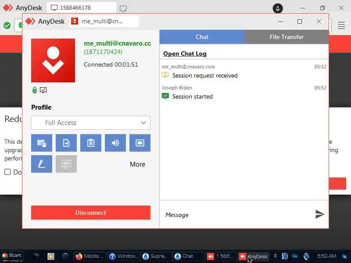The width and height of the screenshot is (351, 263).
Task: Click the greyed-out monitor permission icon
Action: coord(66,164)
